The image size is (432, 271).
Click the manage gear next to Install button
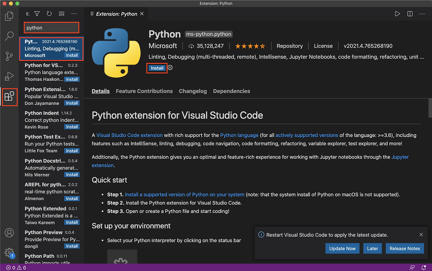[x=170, y=68]
